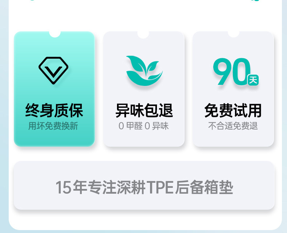Image resolution: width=287 pixels, height=233 pixels.
Task: Click the notch atop the teal card
Action: tap(55, 34)
